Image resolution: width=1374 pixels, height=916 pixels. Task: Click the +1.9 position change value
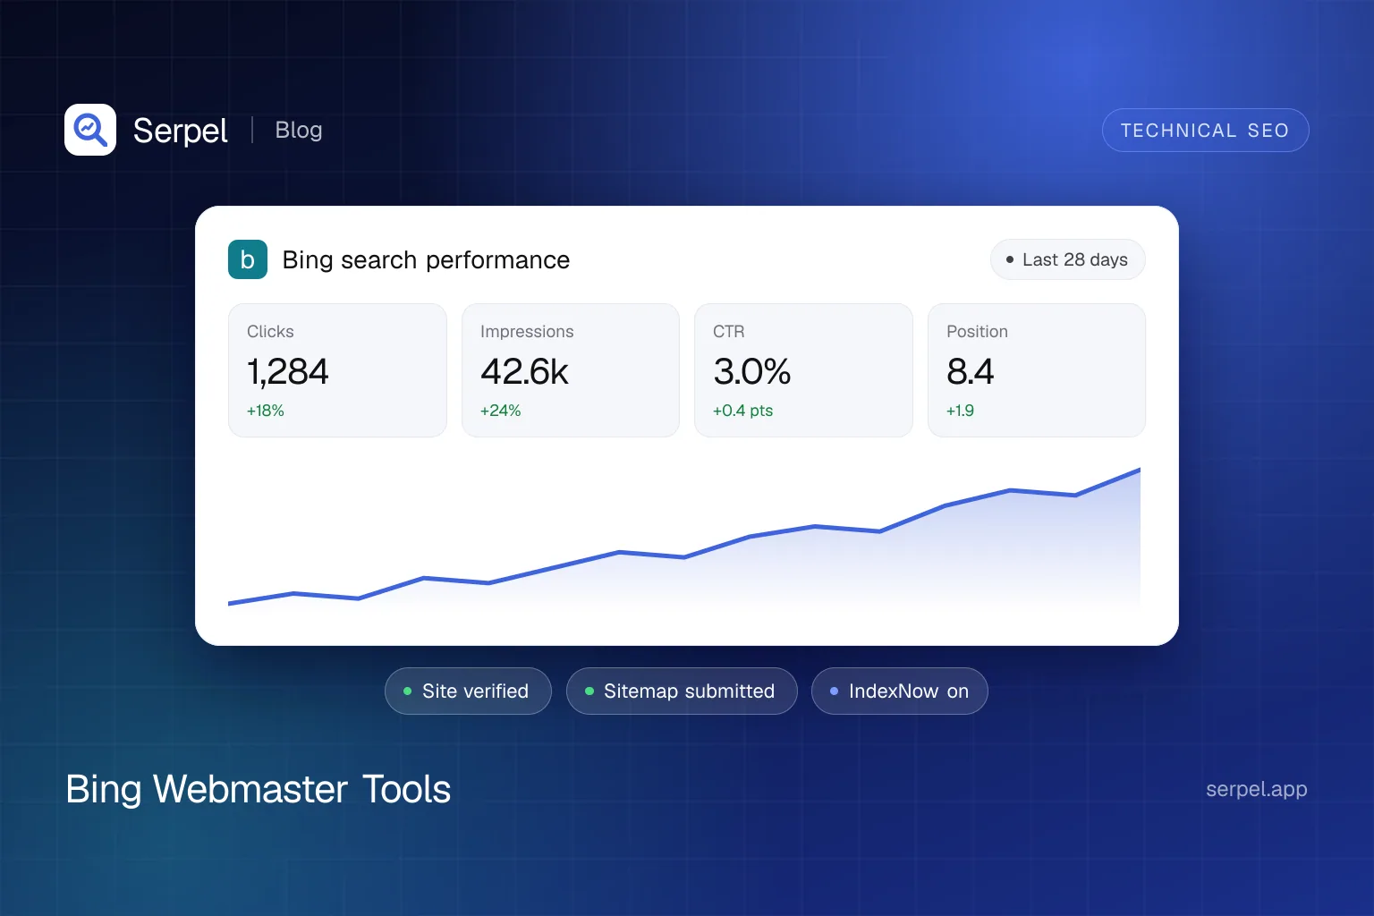click(x=961, y=411)
